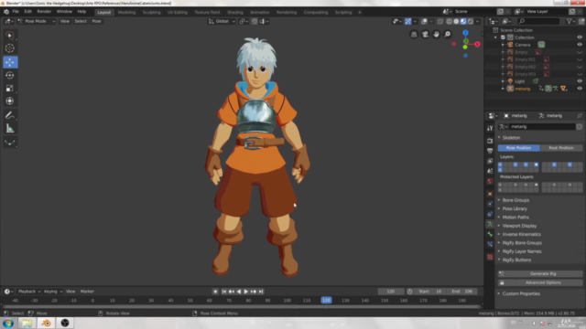Click the pan view hand icon
This screenshot has width=586, height=329.
pyautogui.click(x=436, y=35)
